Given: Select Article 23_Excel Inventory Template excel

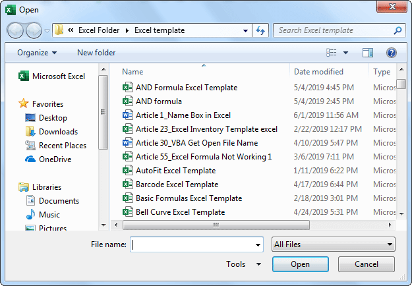Looking at the screenshot, I should tap(200, 129).
